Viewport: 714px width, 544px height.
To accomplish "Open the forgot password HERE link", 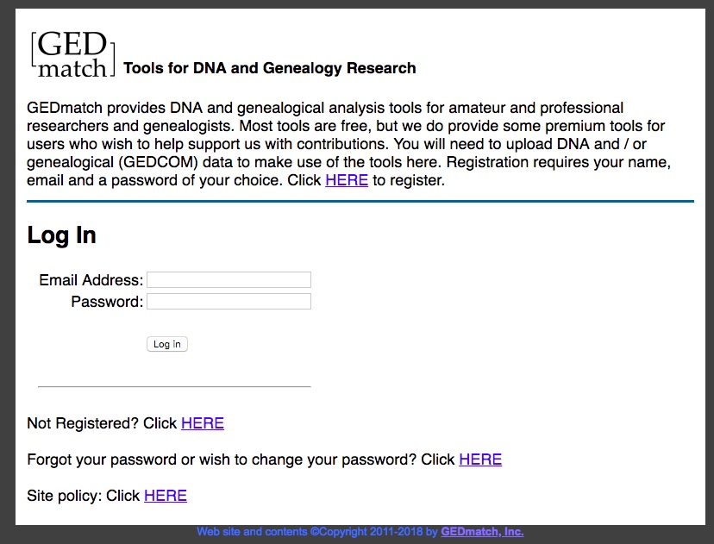I will click(x=480, y=460).
